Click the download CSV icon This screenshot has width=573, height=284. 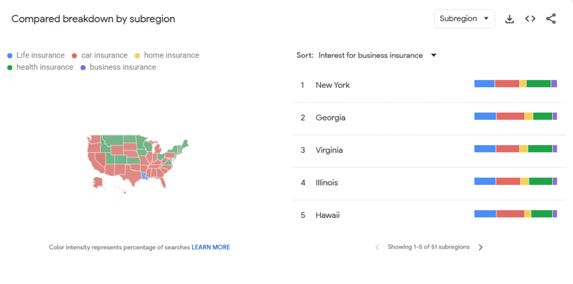click(509, 19)
